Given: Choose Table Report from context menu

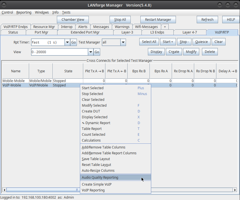Looking at the screenshot, I should pyautogui.click(x=116, y=129).
